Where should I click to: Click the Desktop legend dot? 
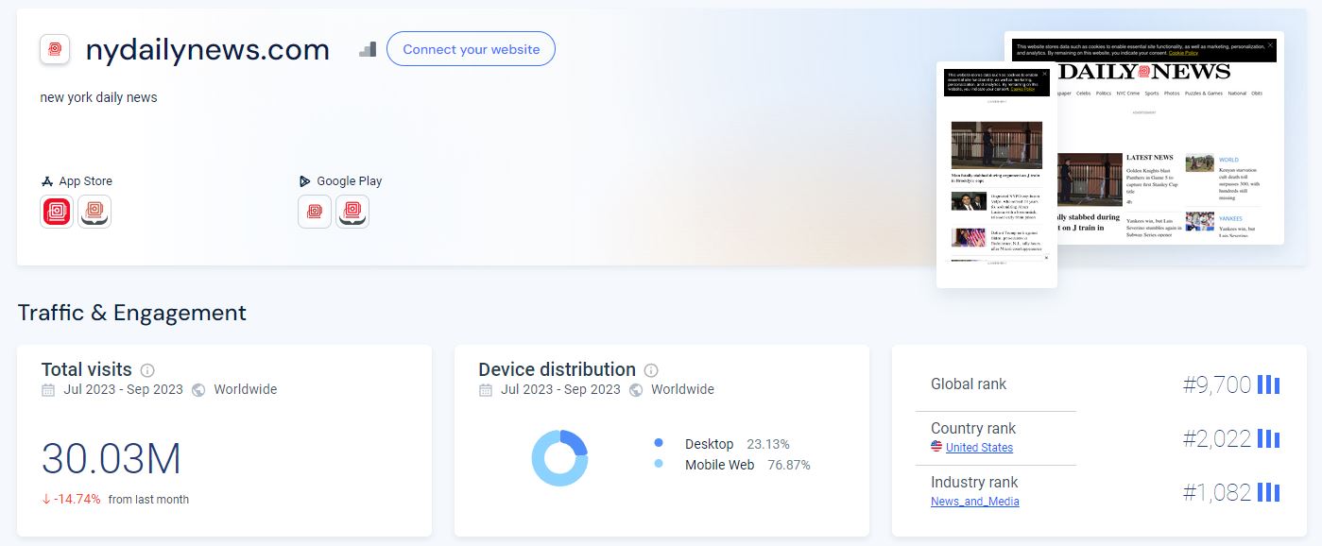659,443
